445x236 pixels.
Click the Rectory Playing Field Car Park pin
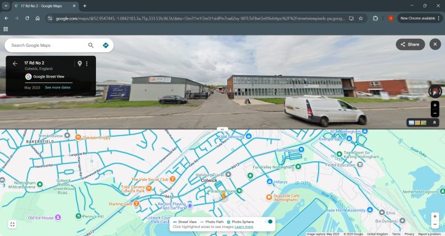190,206
